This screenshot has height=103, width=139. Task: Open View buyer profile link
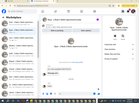pos(78,62)
